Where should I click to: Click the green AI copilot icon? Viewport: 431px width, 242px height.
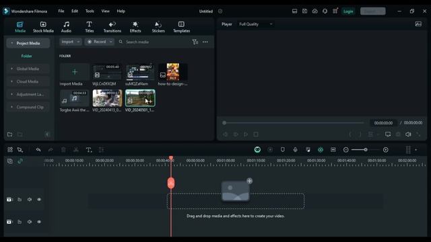pyautogui.click(x=257, y=149)
